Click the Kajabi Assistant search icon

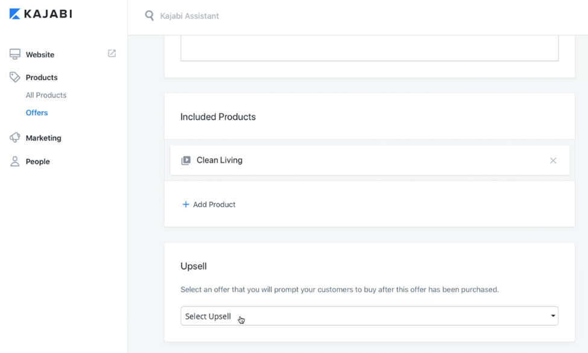[x=150, y=16]
